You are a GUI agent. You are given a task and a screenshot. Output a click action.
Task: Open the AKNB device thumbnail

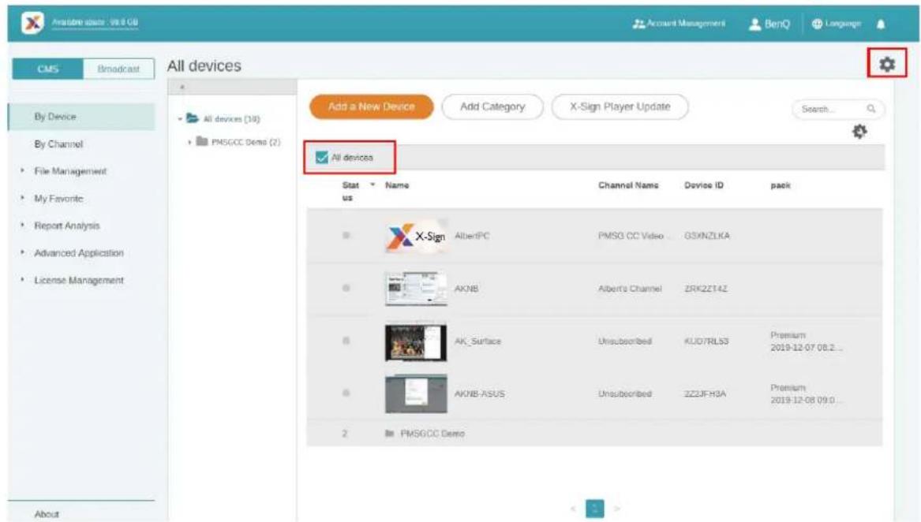click(416, 289)
